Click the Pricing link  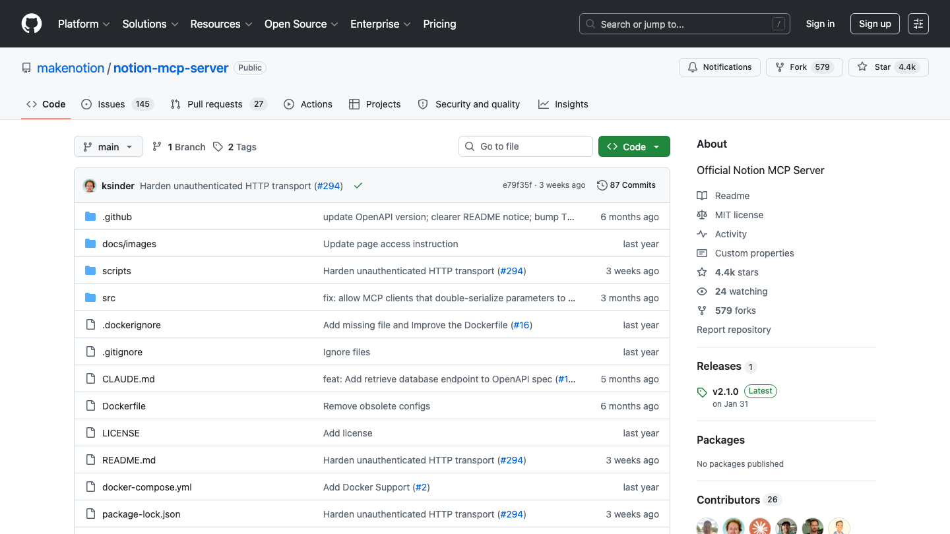tap(439, 24)
